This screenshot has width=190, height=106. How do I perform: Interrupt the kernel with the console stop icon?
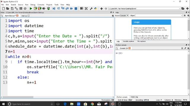[x=182, y=48]
